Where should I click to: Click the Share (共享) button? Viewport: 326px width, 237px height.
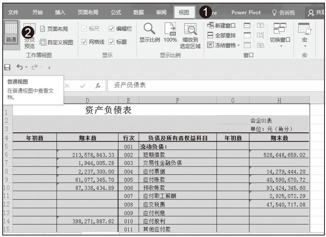point(316,13)
